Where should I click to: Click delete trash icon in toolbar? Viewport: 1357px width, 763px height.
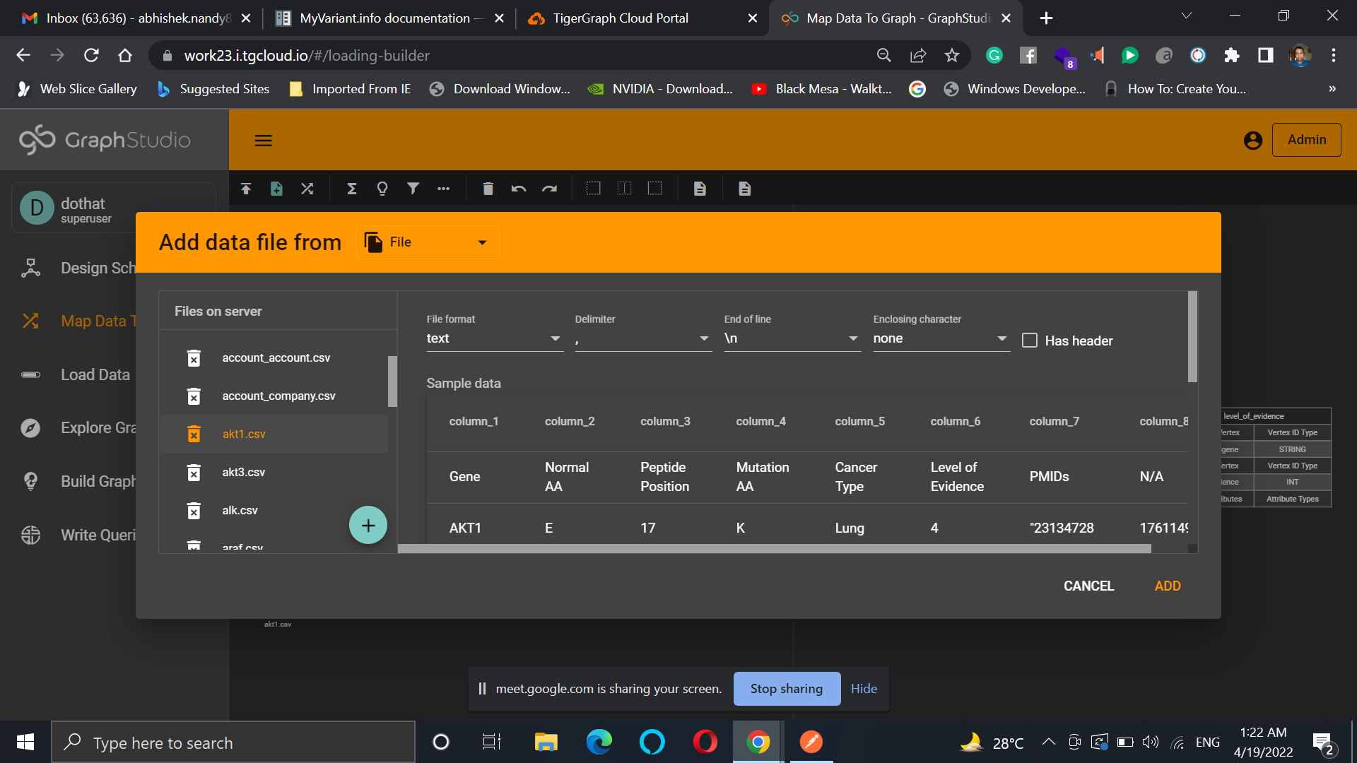pos(488,189)
